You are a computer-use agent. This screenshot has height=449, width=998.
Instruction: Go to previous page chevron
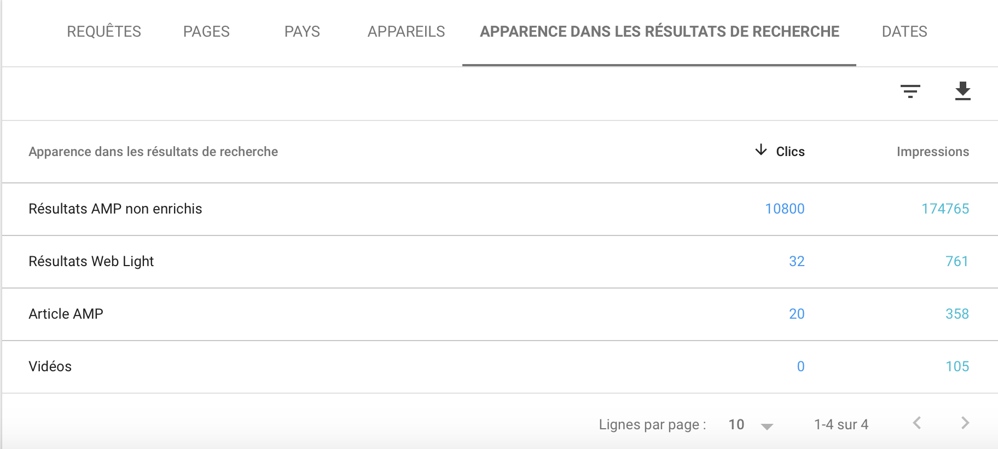(917, 423)
